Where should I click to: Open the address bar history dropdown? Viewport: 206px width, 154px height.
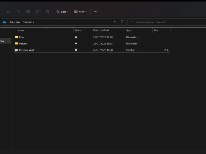pos(115,22)
